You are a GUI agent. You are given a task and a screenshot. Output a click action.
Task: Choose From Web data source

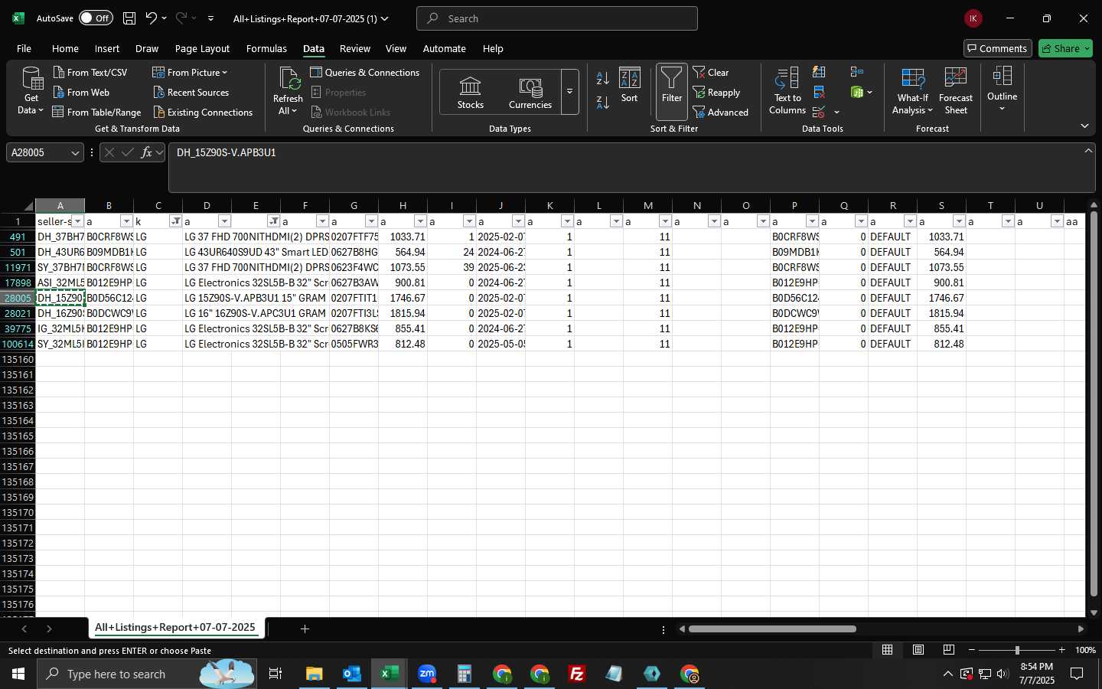[x=81, y=92]
